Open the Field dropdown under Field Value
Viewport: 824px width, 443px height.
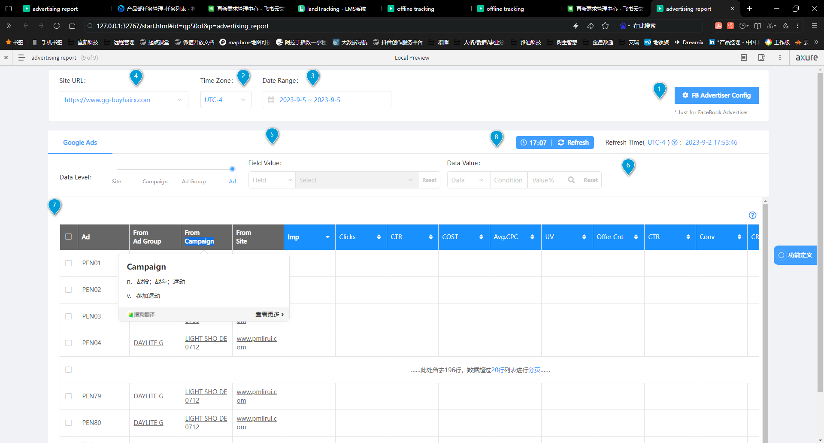(x=272, y=180)
